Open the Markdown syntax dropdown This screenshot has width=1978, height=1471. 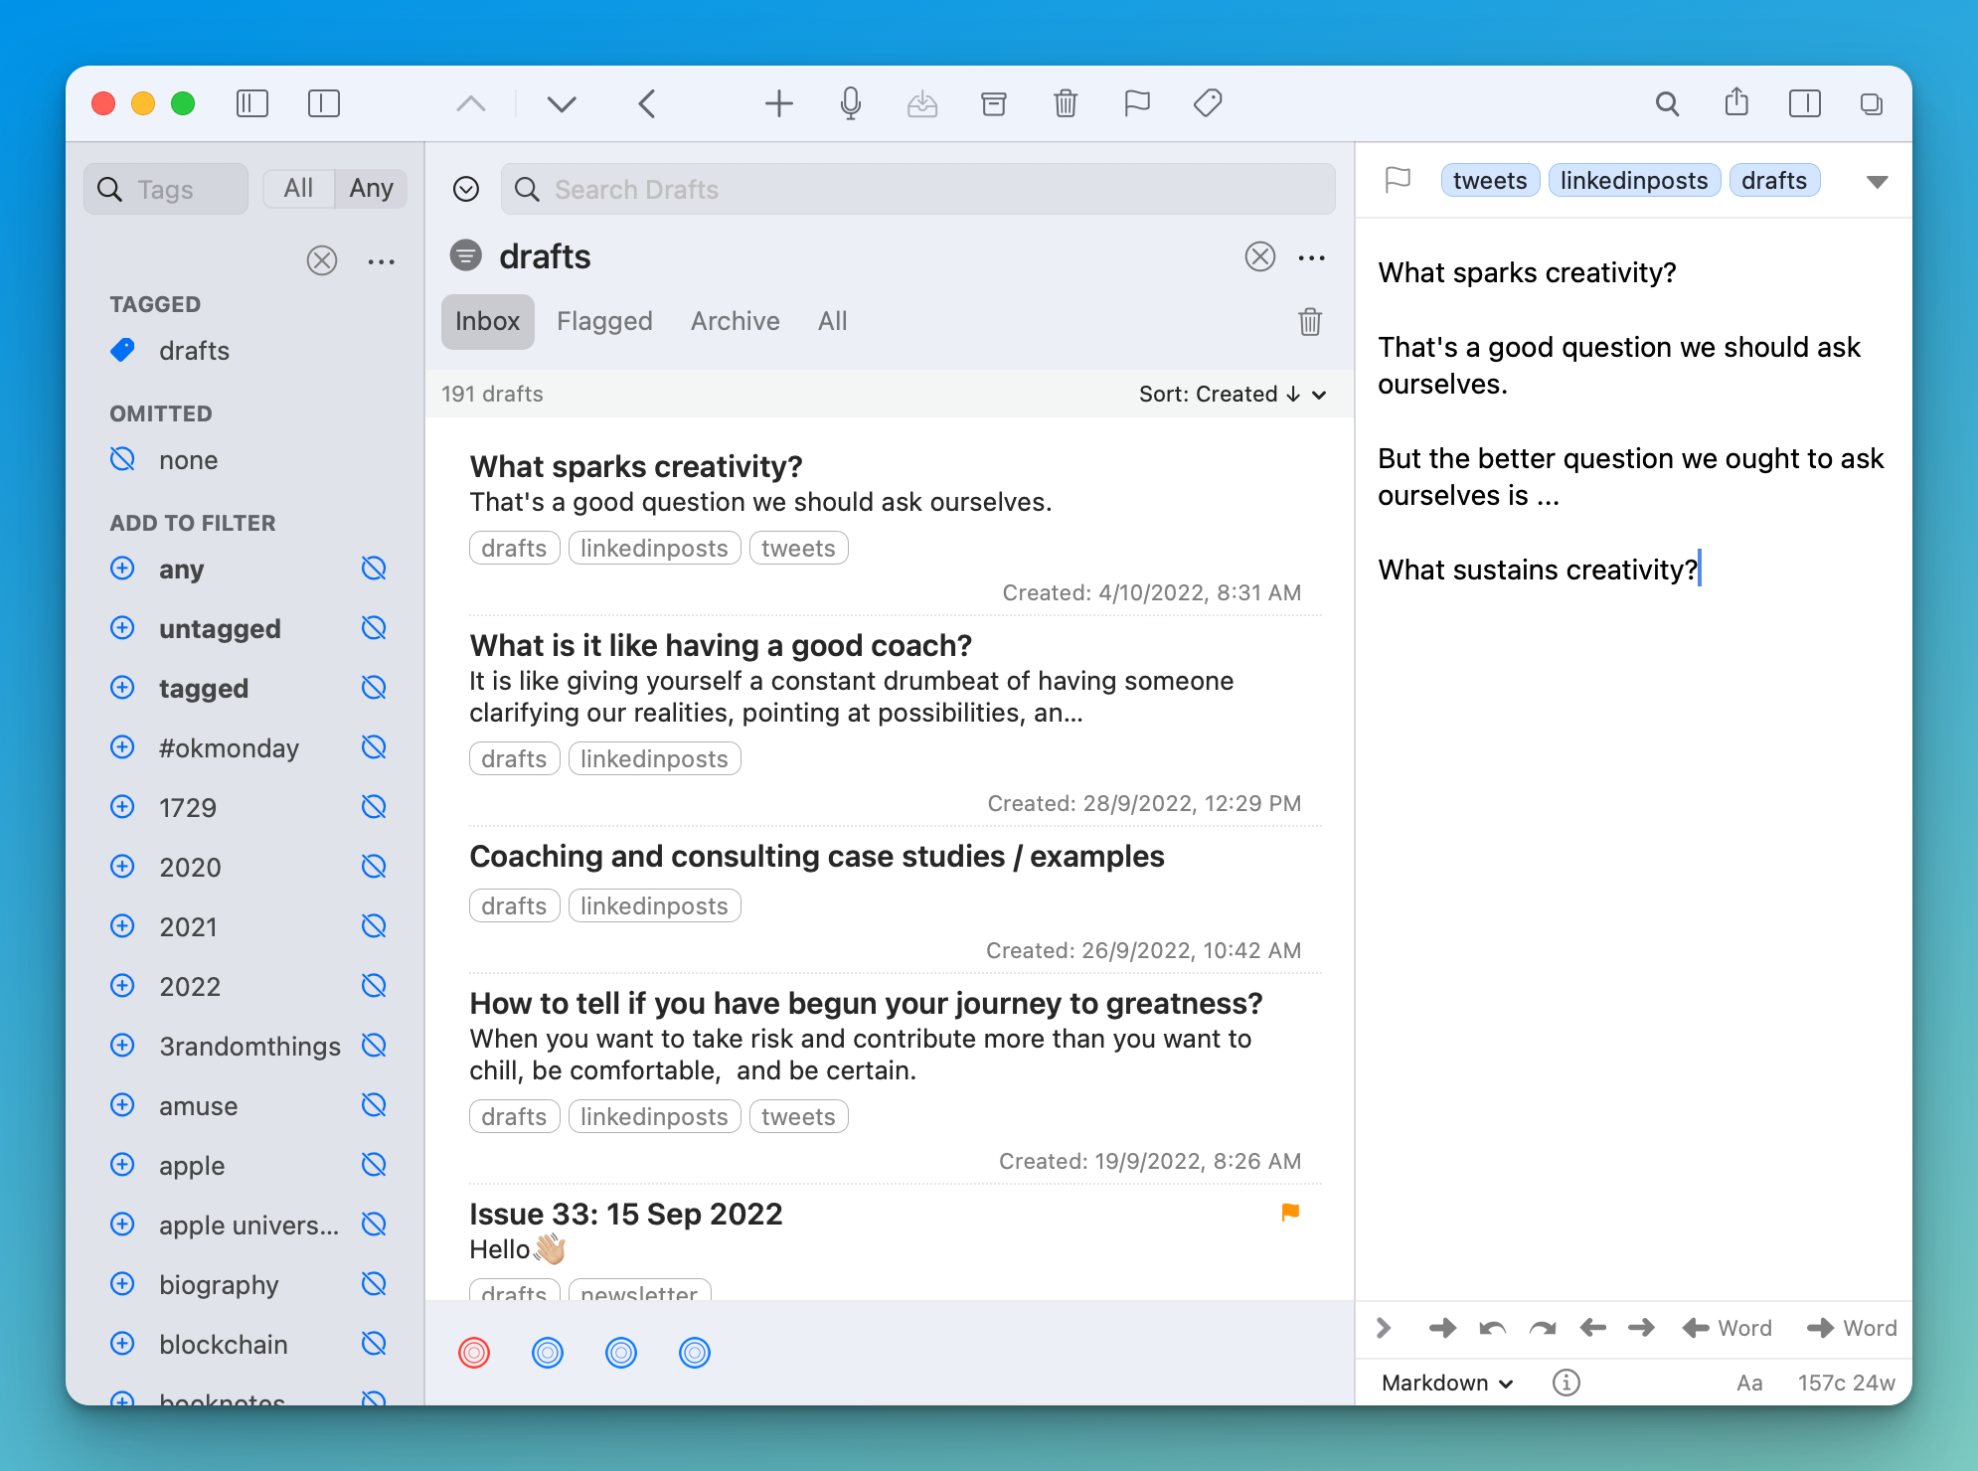tap(1446, 1383)
